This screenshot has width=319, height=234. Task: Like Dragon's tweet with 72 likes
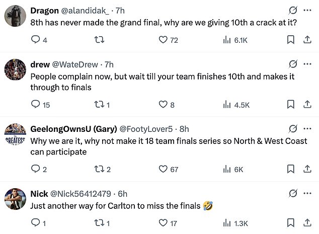point(163,40)
